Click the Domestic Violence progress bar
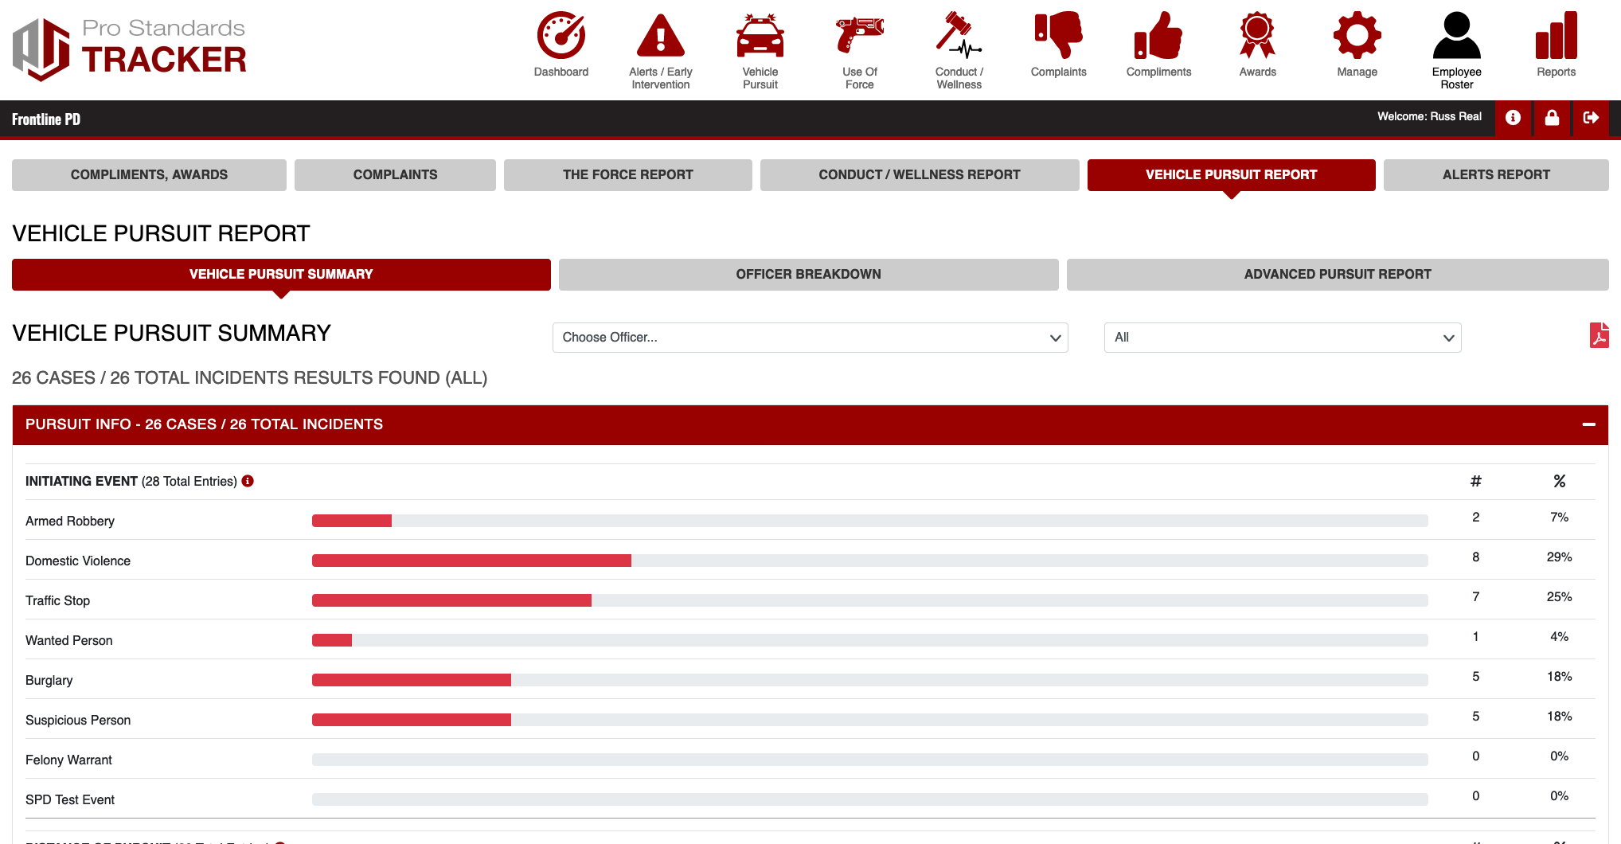1621x844 pixels. 869,561
